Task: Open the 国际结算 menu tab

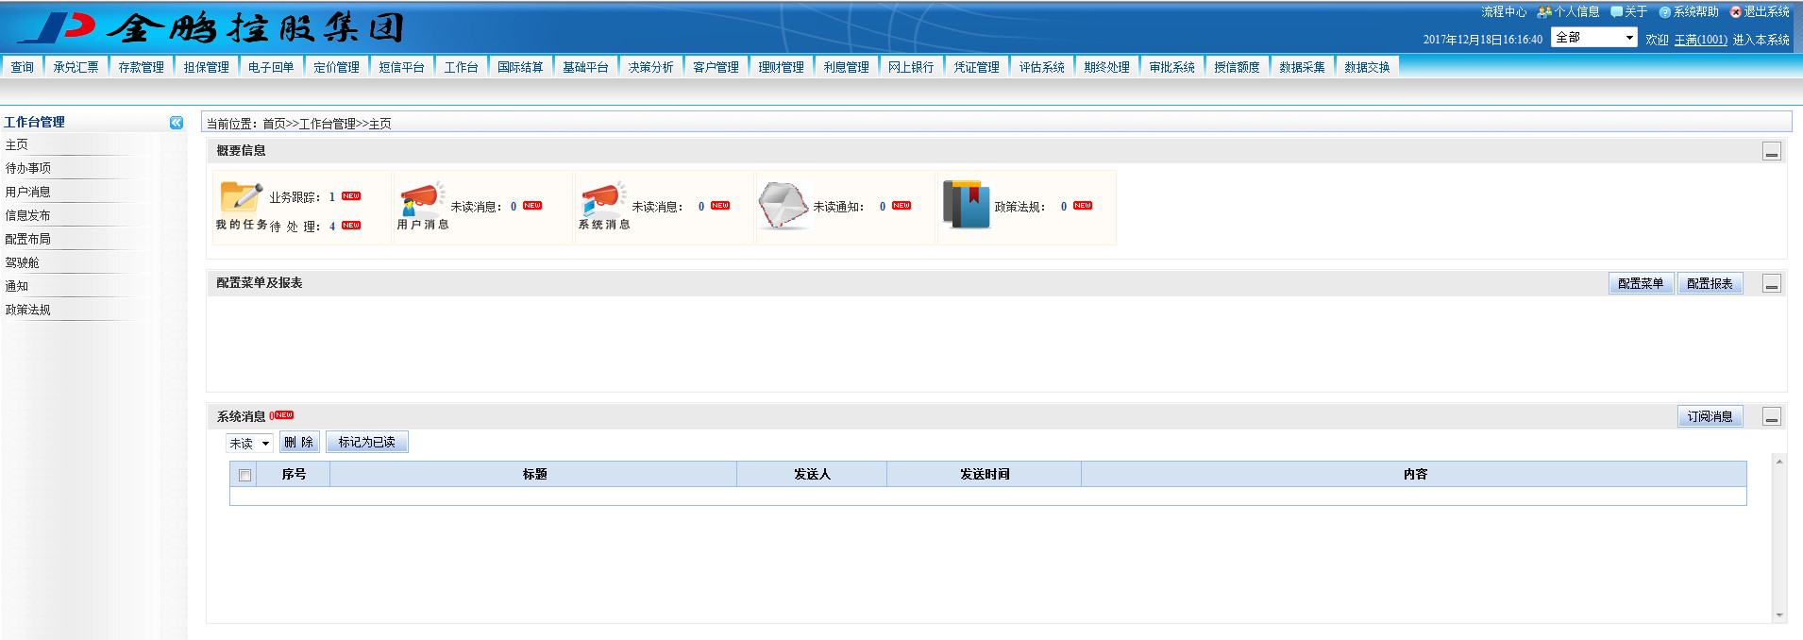Action: pos(520,67)
